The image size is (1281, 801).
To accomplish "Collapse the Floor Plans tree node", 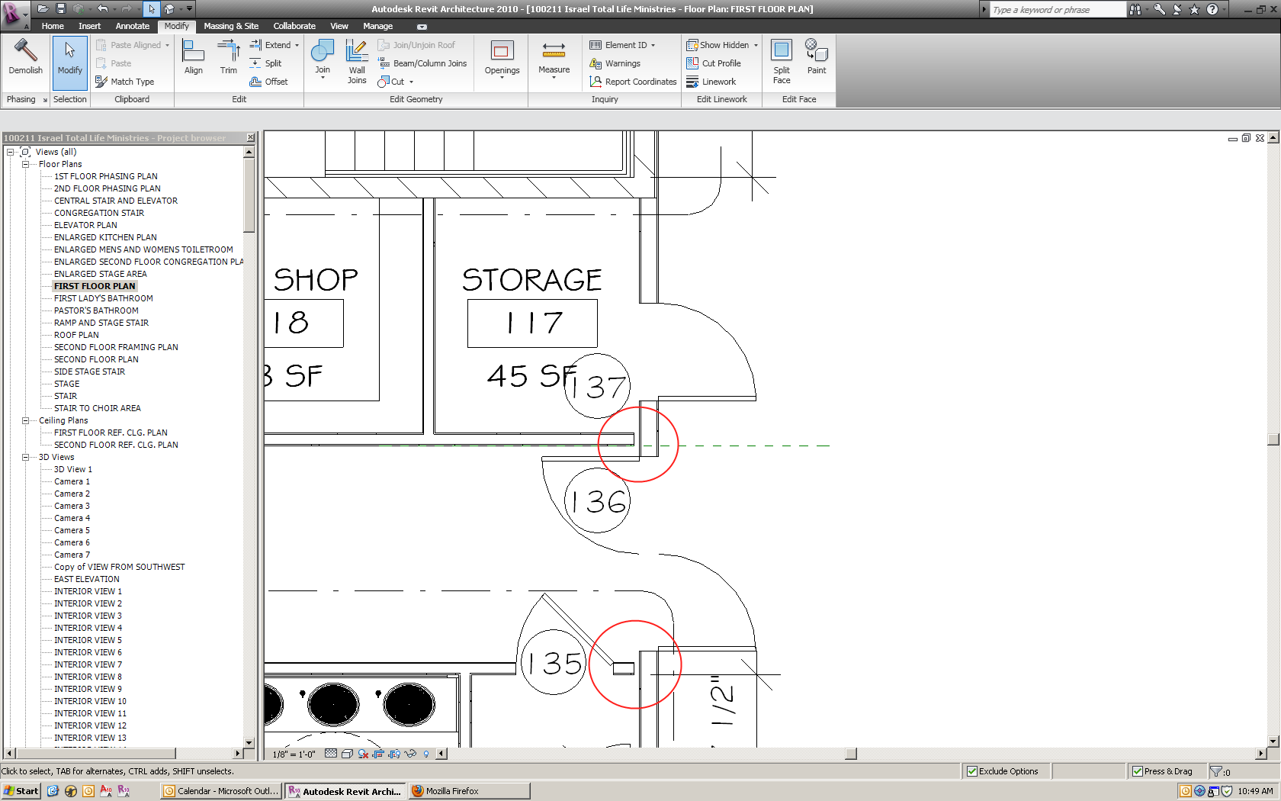I will click(25, 164).
